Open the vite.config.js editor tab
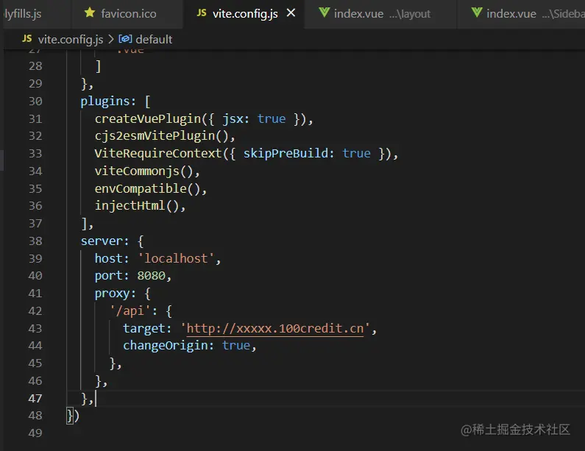585x451 pixels. coord(244,14)
